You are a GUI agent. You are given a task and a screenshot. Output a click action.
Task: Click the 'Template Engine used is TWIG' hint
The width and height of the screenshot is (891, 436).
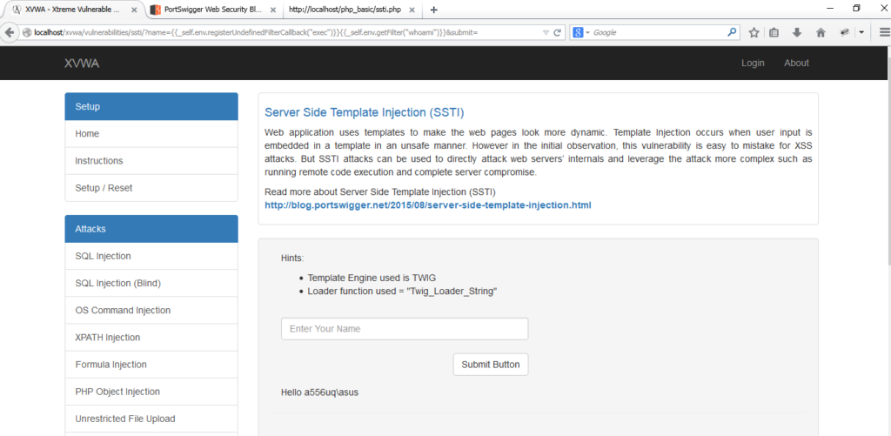372,278
